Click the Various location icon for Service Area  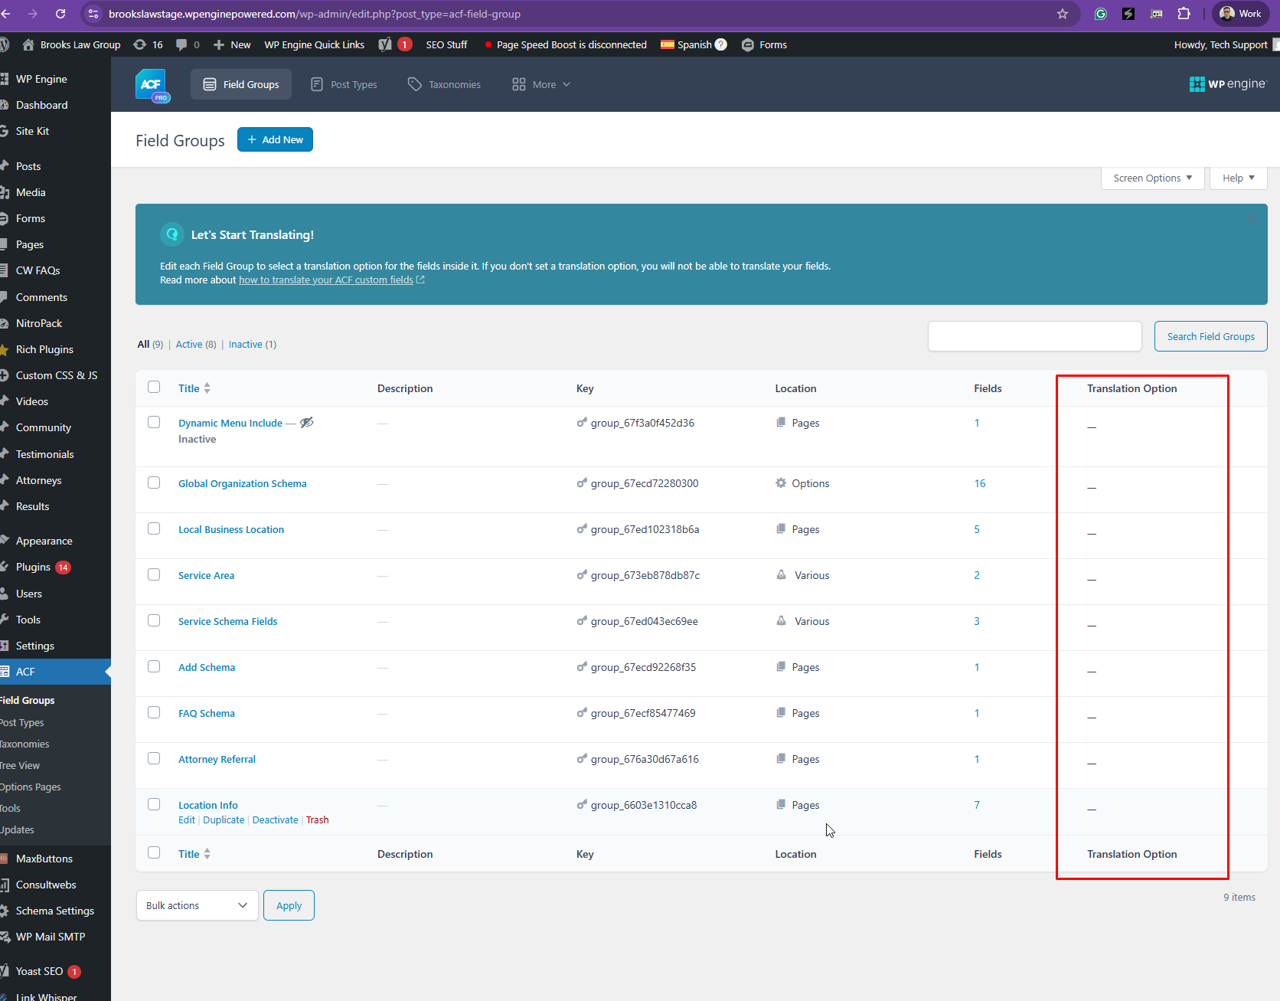tap(781, 575)
